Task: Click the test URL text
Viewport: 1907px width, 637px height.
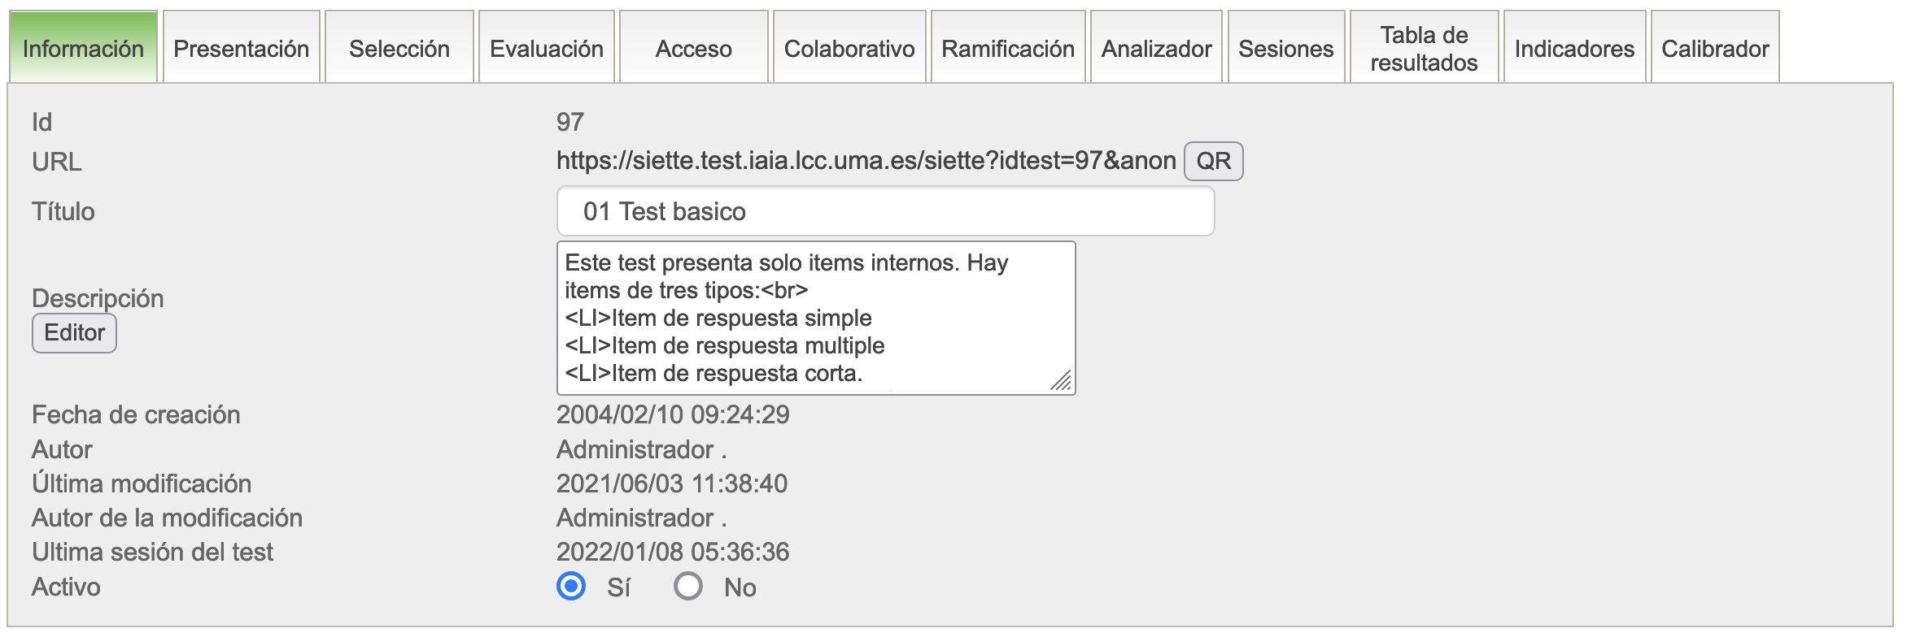Action: pyautogui.click(x=866, y=161)
